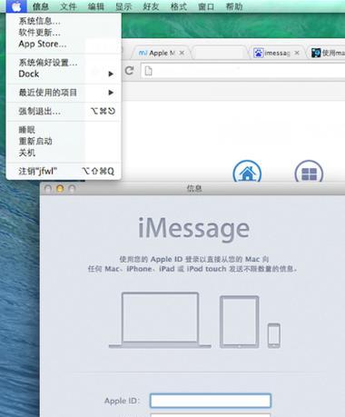Viewport: 345px width, 417px height.
Task: Open the 帮助 menu
Action: pyautogui.click(x=234, y=6)
